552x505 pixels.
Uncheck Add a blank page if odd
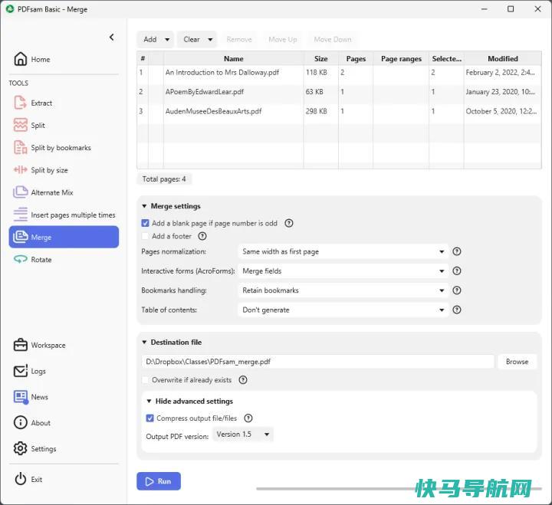tap(145, 223)
